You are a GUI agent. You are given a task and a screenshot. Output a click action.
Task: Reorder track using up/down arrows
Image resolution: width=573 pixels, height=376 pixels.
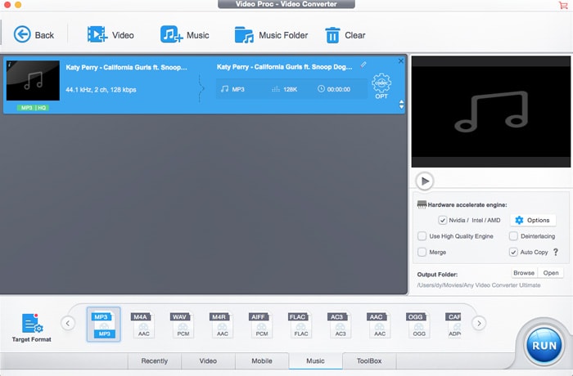coord(401,105)
